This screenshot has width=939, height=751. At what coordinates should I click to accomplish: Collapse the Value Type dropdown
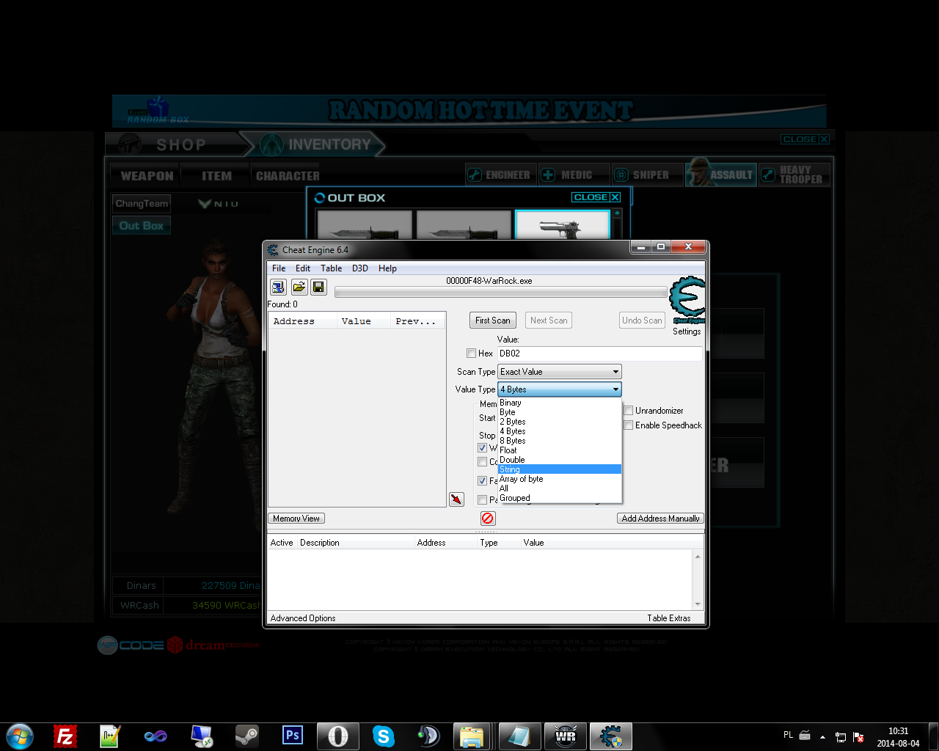point(560,389)
